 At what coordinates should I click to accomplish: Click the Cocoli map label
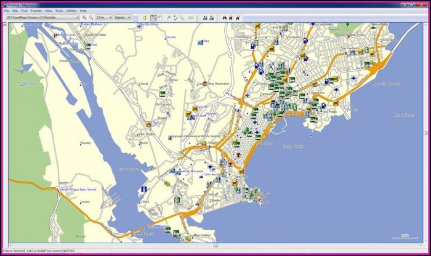83,84
